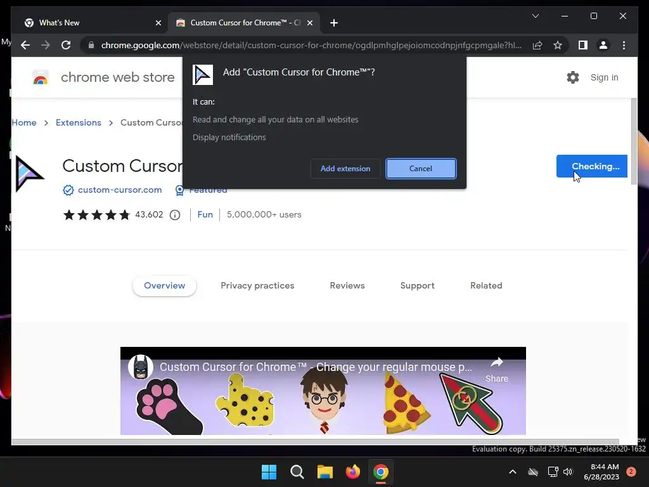Open Chrome three-dot menu

pos(624,45)
